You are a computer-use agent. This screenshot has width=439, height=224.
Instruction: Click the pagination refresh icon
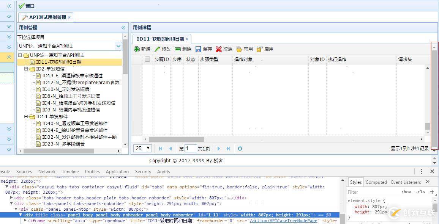pyautogui.click(x=240, y=149)
